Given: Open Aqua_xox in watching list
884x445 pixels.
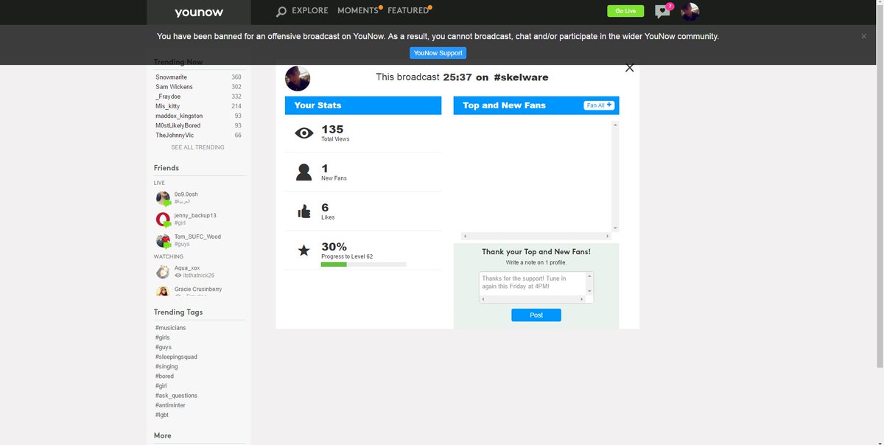Looking at the screenshot, I should click(x=187, y=268).
